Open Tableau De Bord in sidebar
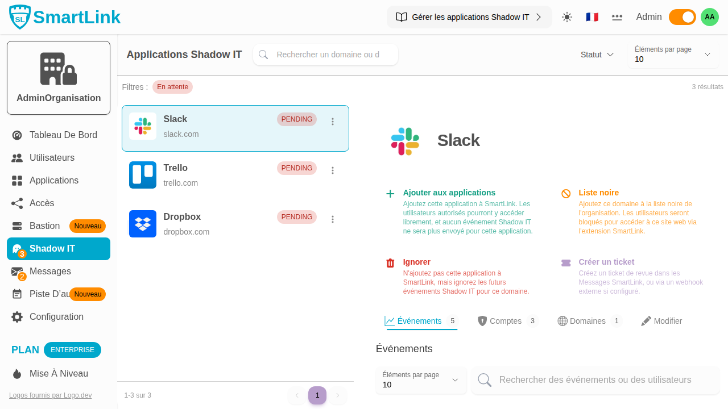This screenshot has width=728, height=409. point(63,135)
